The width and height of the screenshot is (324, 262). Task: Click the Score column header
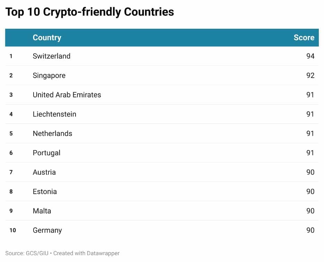[x=304, y=38]
